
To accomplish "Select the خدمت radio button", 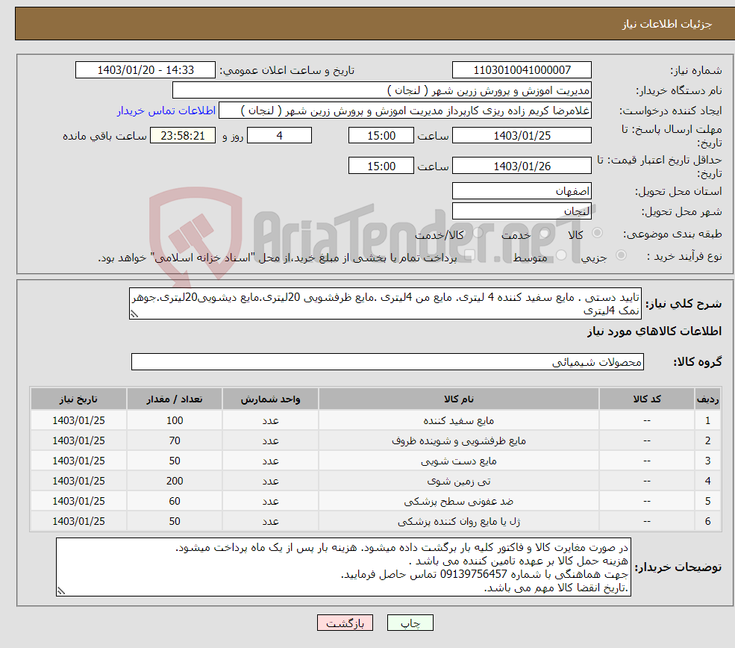I will 544,233.
